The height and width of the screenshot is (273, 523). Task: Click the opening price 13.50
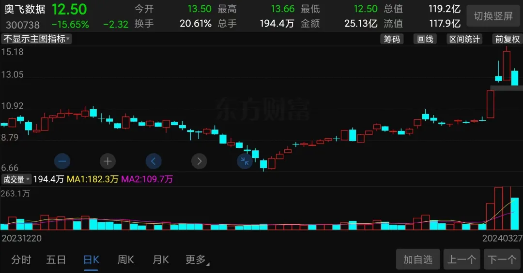coord(200,9)
